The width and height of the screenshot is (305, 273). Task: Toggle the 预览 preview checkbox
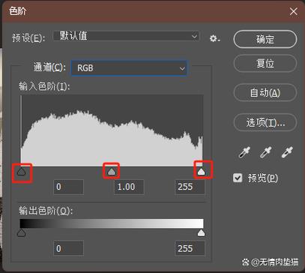click(238, 178)
